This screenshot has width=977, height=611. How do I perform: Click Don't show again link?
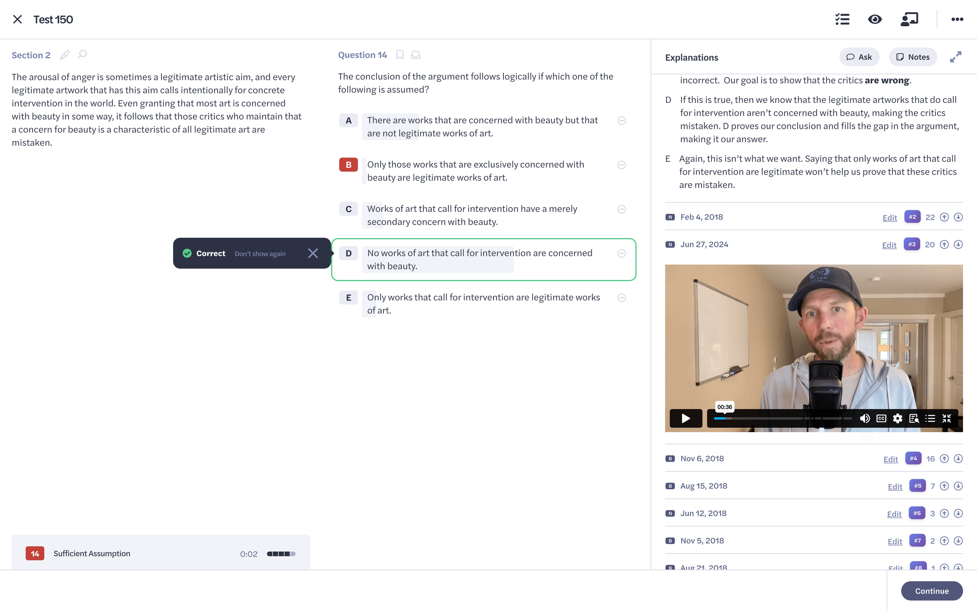[x=260, y=254]
